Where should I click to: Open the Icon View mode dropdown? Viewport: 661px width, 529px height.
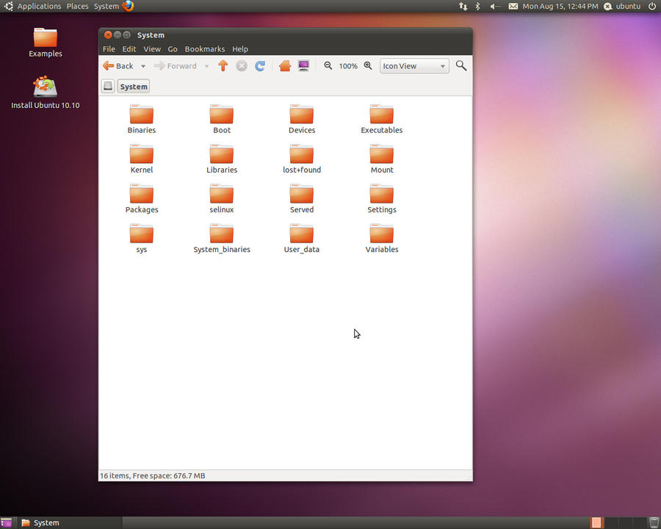coord(414,66)
